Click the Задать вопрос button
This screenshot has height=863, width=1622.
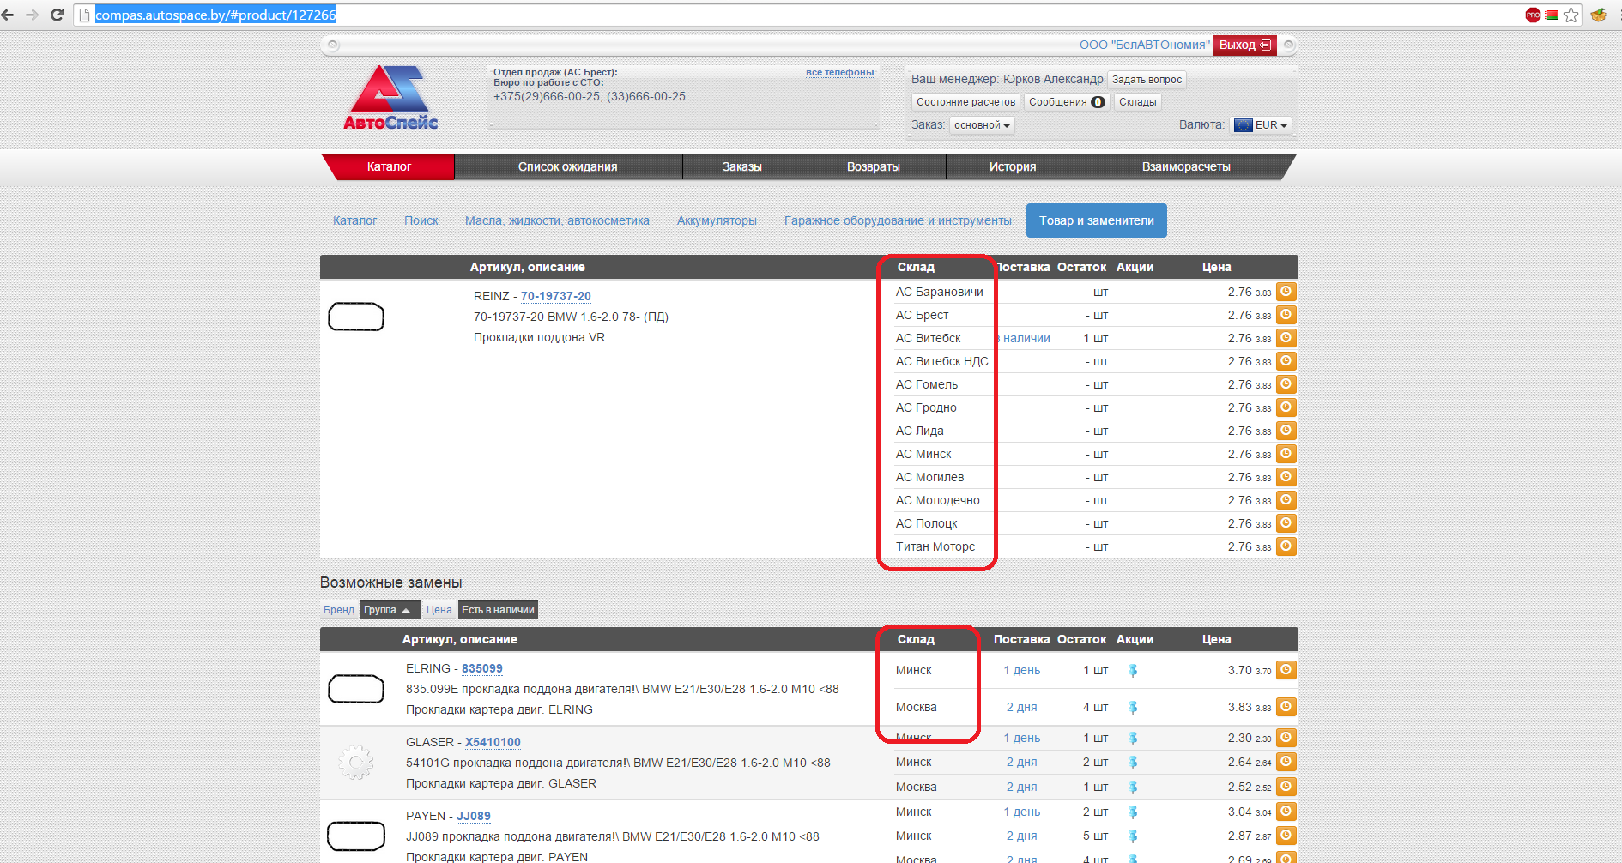click(x=1147, y=80)
